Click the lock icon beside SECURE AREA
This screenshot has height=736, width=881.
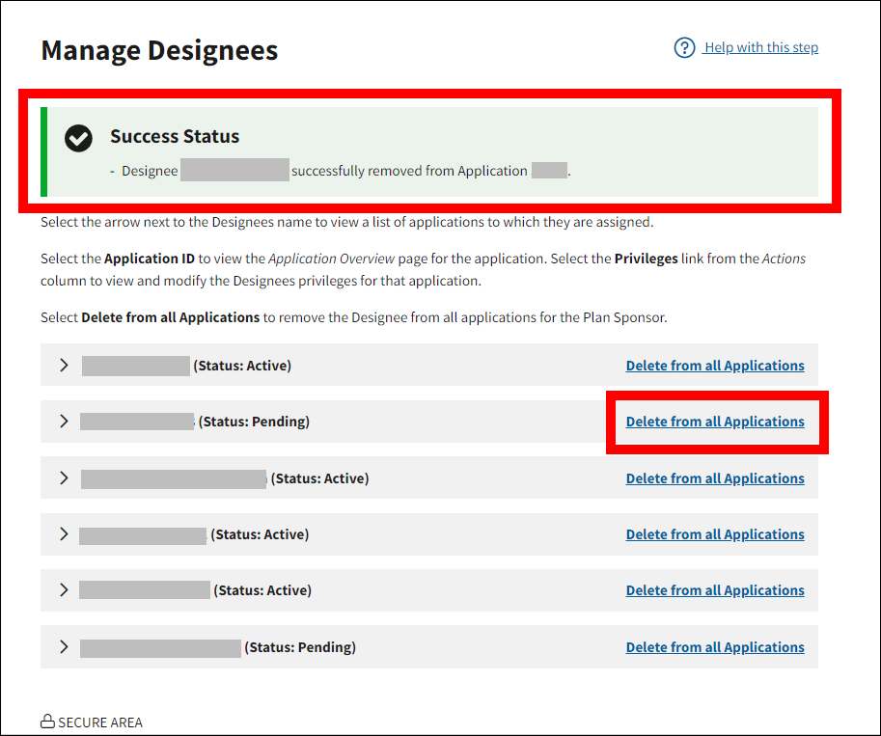pyautogui.click(x=46, y=722)
